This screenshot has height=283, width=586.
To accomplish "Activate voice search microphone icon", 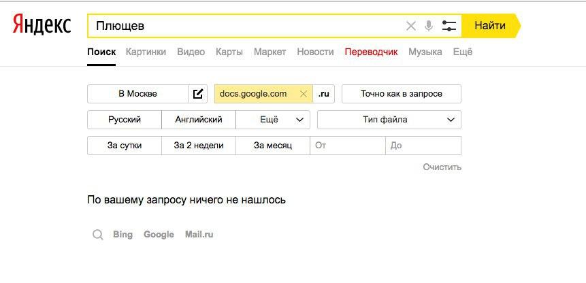I will [429, 26].
